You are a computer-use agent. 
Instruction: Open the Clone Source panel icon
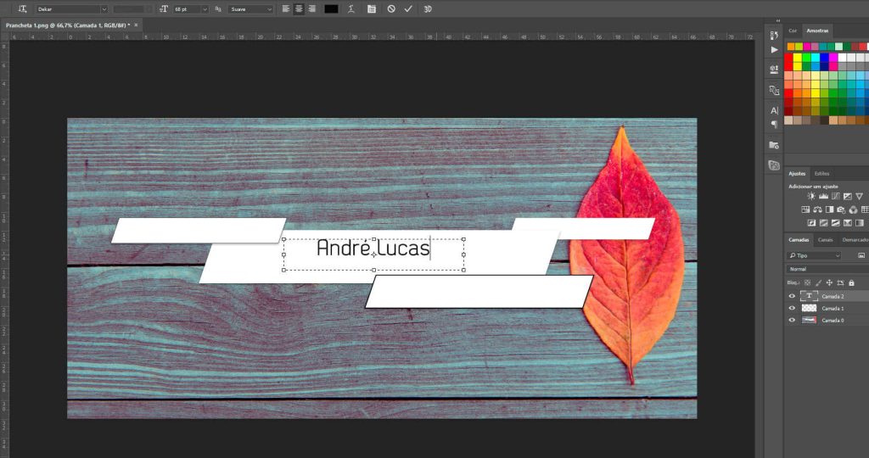[x=774, y=90]
